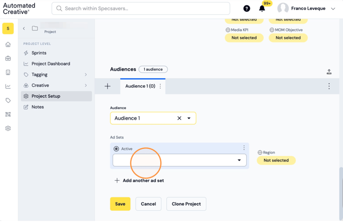343x222 pixels.
Task: Open the tag icon in icon sidebar
Action: 8,100
